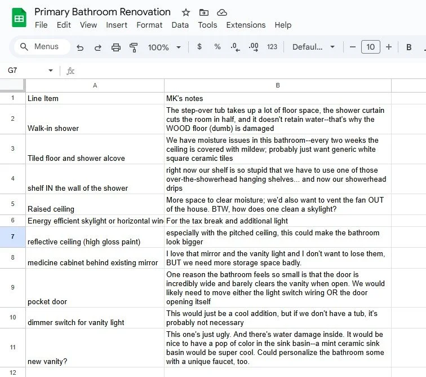Open the Extensions menu
This screenshot has height=377, width=426.
pos(246,25)
